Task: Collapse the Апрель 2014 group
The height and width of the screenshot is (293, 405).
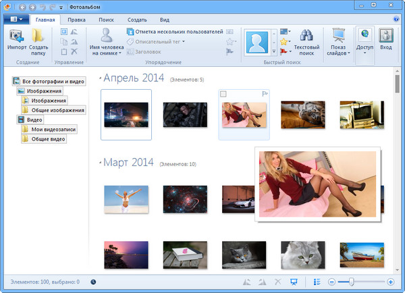Action: (x=101, y=79)
